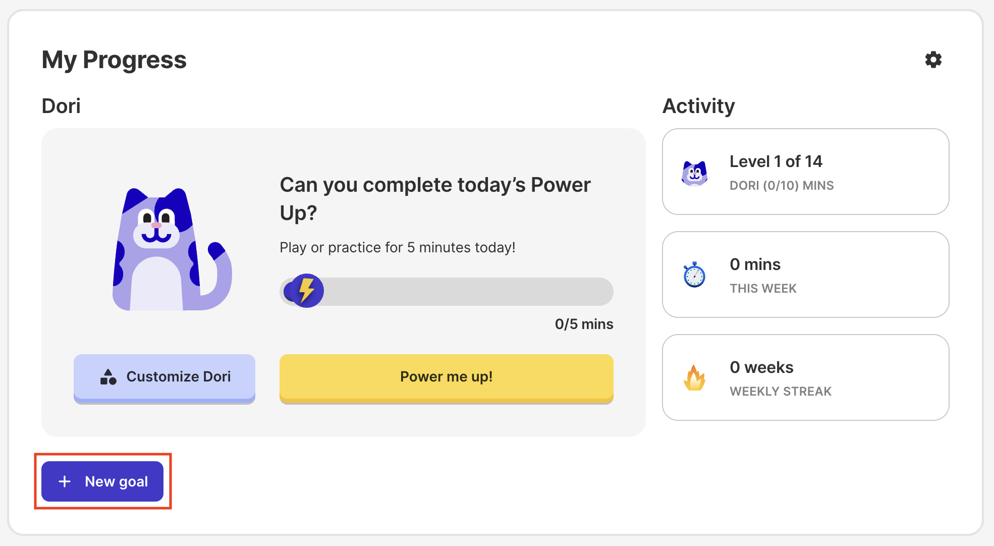The width and height of the screenshot is (994, 546).
Task: Open settings with the gear icon
Action: 933,60
